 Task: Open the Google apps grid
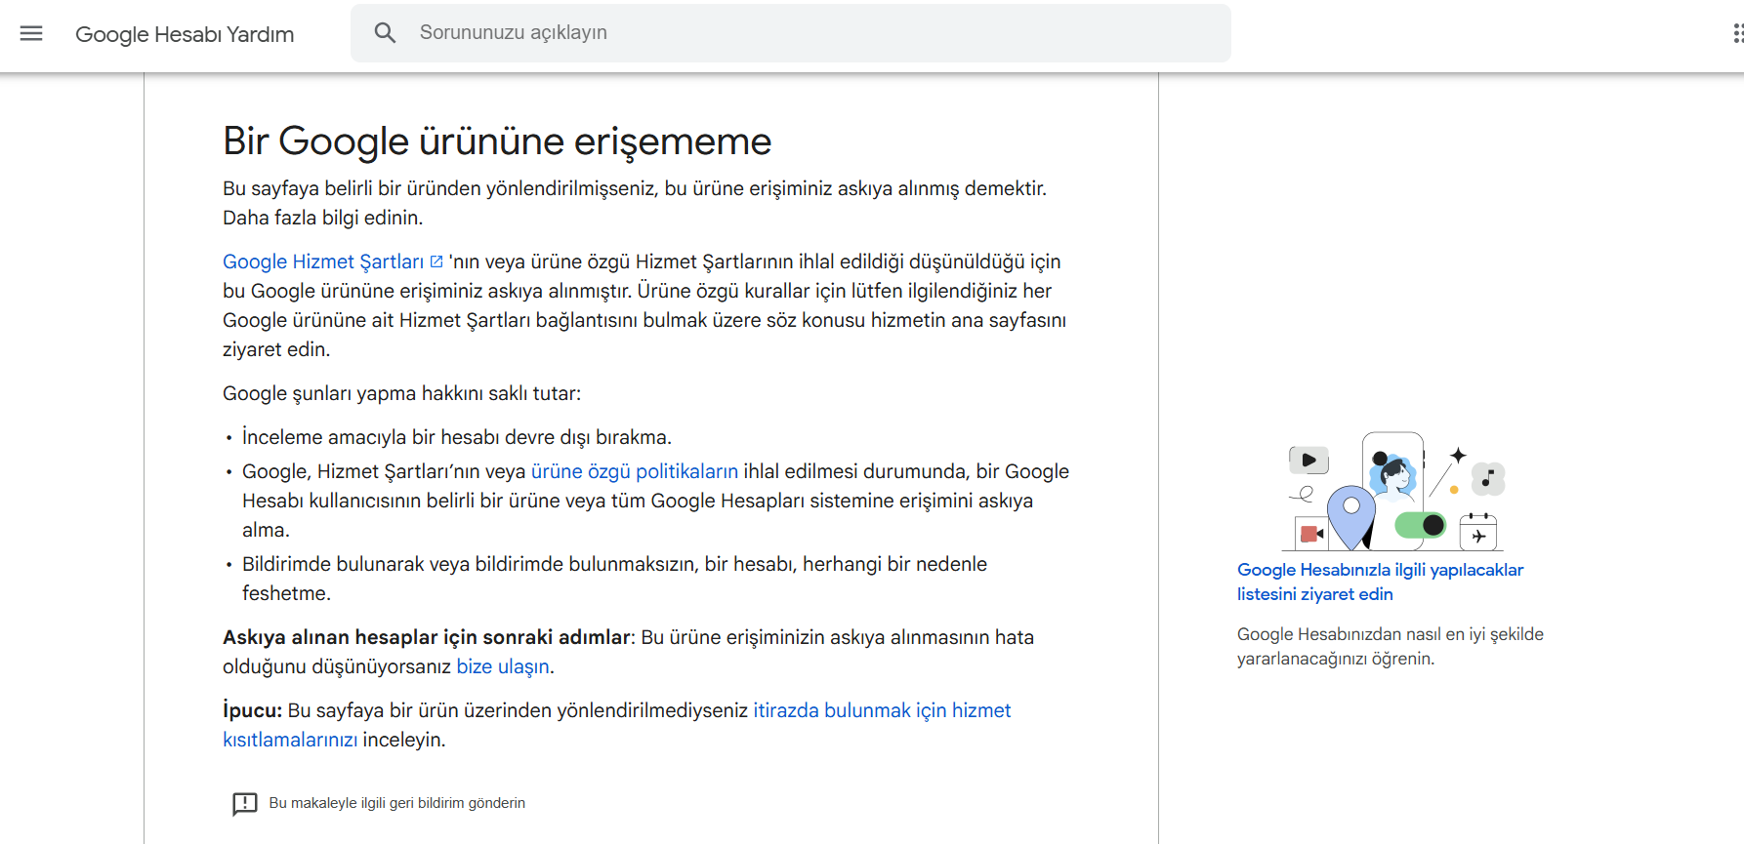(x=1737, y=33)
